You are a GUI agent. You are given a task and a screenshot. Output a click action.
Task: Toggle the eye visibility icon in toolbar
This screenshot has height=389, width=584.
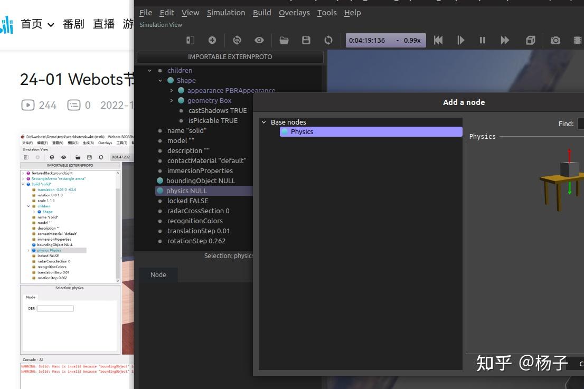[x=259, y=40]
